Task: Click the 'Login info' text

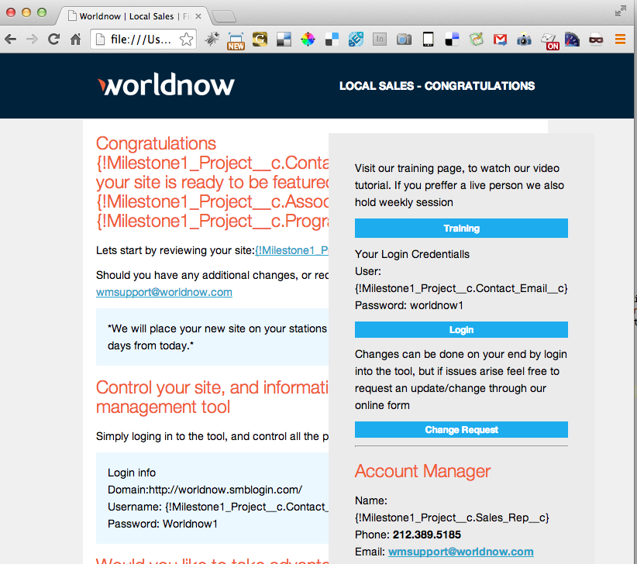Action: coord(132,473)
